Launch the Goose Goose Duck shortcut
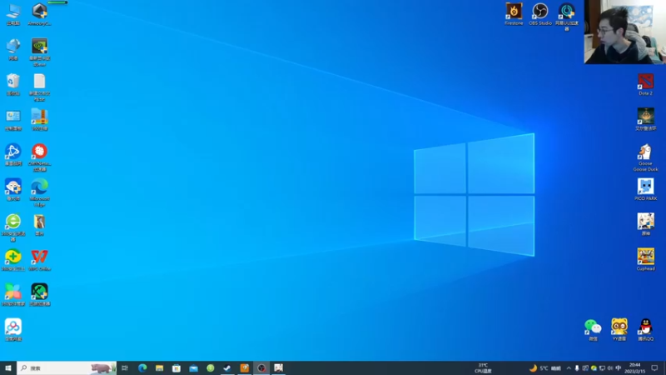The image size is (666, 375). 646,157
